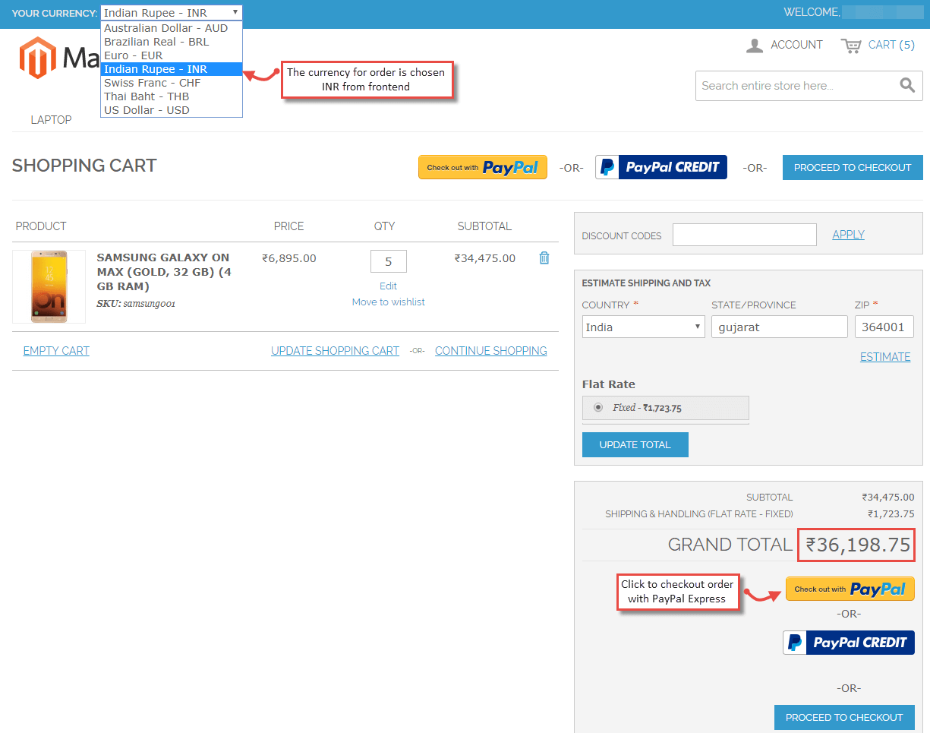Click top PayPal CREDIT button
The image size is (930, 733).
pyautogui.click(x=661, y=167)
